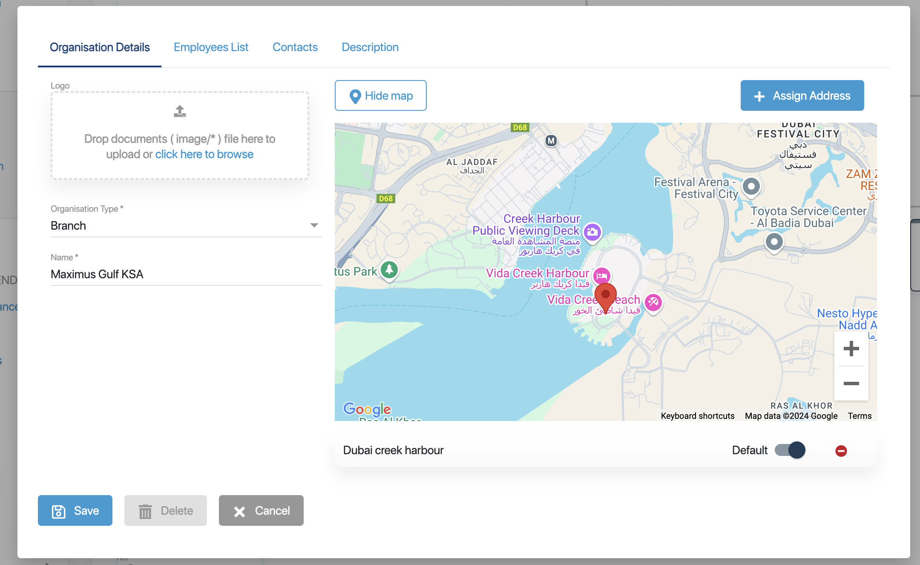Click 'Map data ©2024 Google' text
This screenshot has width=920, height=565.
coord(791,416)
